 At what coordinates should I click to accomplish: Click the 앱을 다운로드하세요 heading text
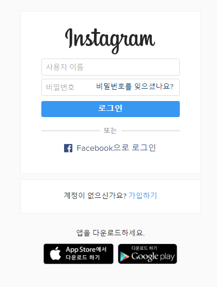[x=110, y=233]
